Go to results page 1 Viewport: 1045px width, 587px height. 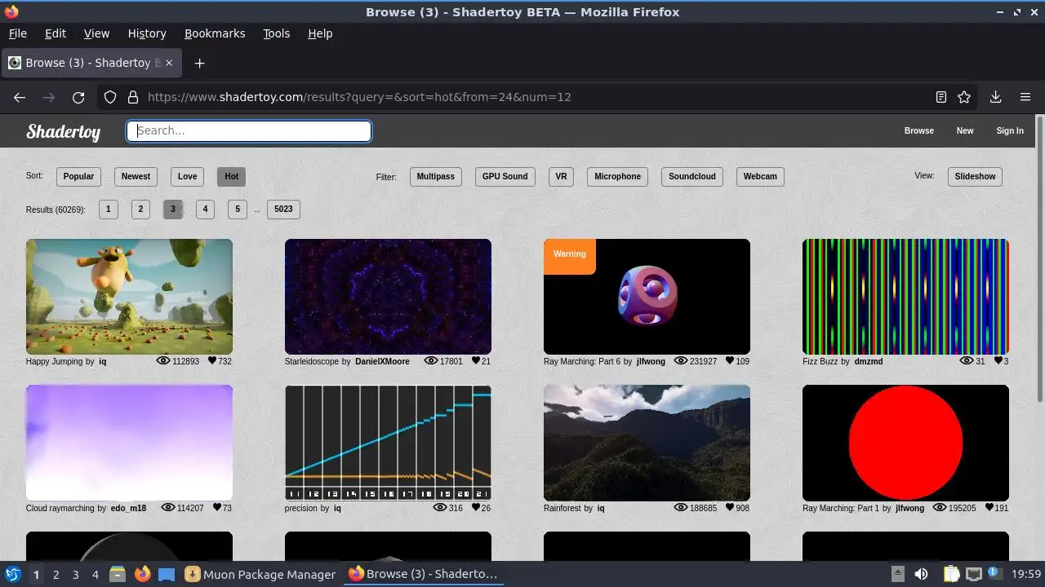pyautogui.click(x=108, y=209)
